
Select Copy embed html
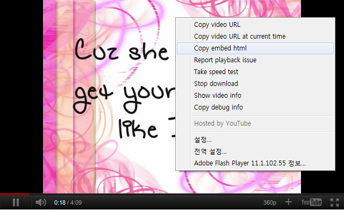255,48
